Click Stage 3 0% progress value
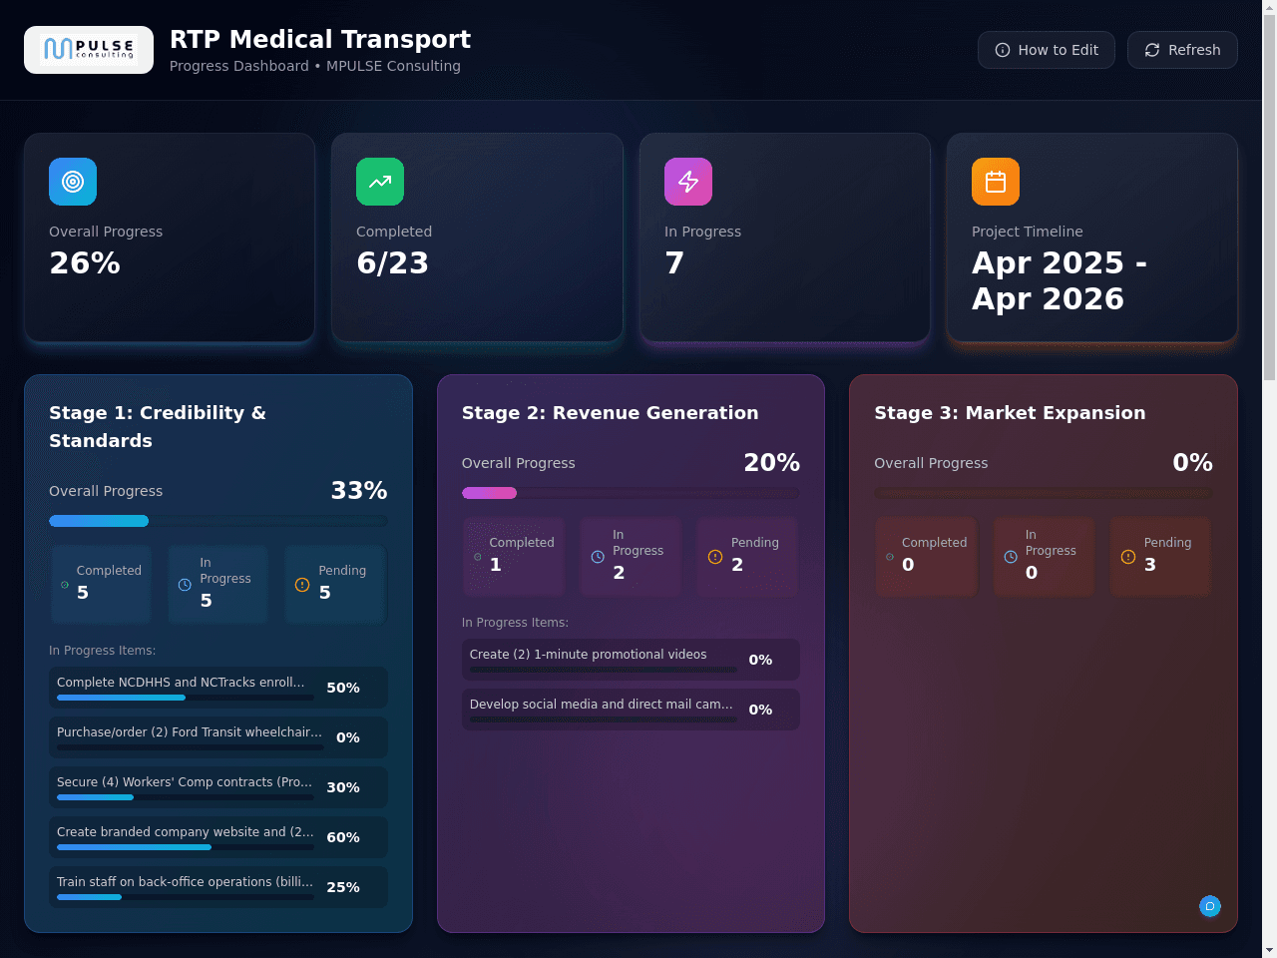Viewport: 1277px width, 958px height. coord(1192,463)
